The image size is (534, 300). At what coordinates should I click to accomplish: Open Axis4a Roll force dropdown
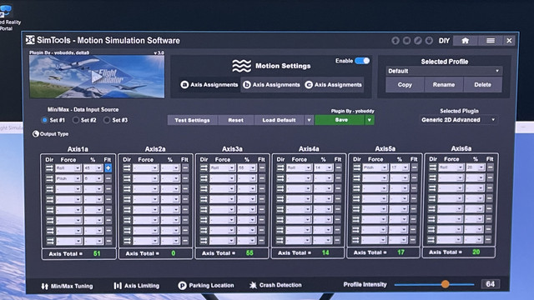(299, 167)
